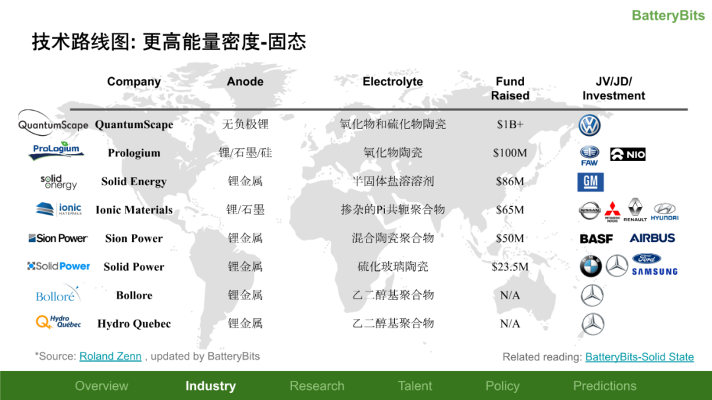Click the ProLogium company logo
Screen dimensions: 712x400
click(x=56, y=151)
